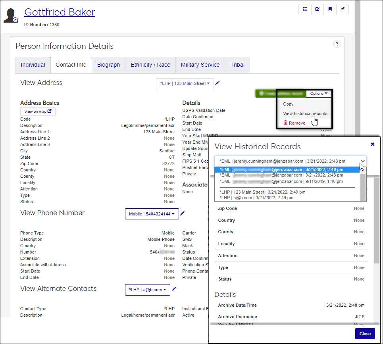Screen dimensions: 383x344
Task: Edit address using the pencil icon
Action: click(x=217, y=83)
